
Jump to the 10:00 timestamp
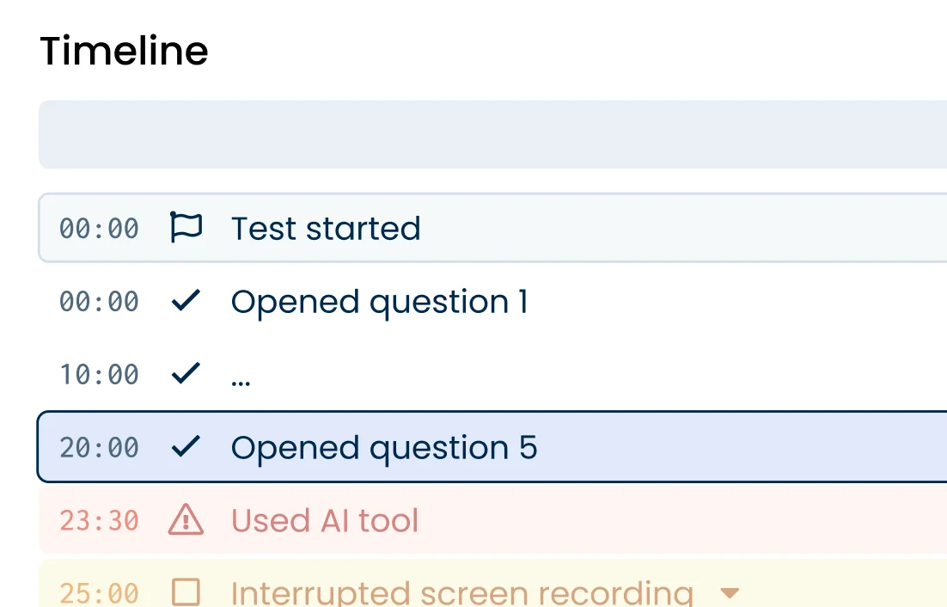coord(99,375)
